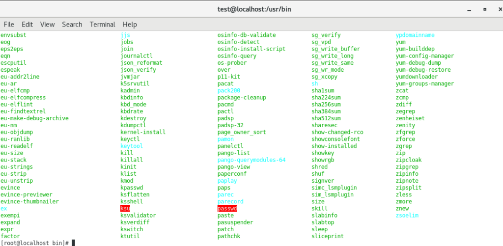Click the cyan keytool entry

click(132, 146)
